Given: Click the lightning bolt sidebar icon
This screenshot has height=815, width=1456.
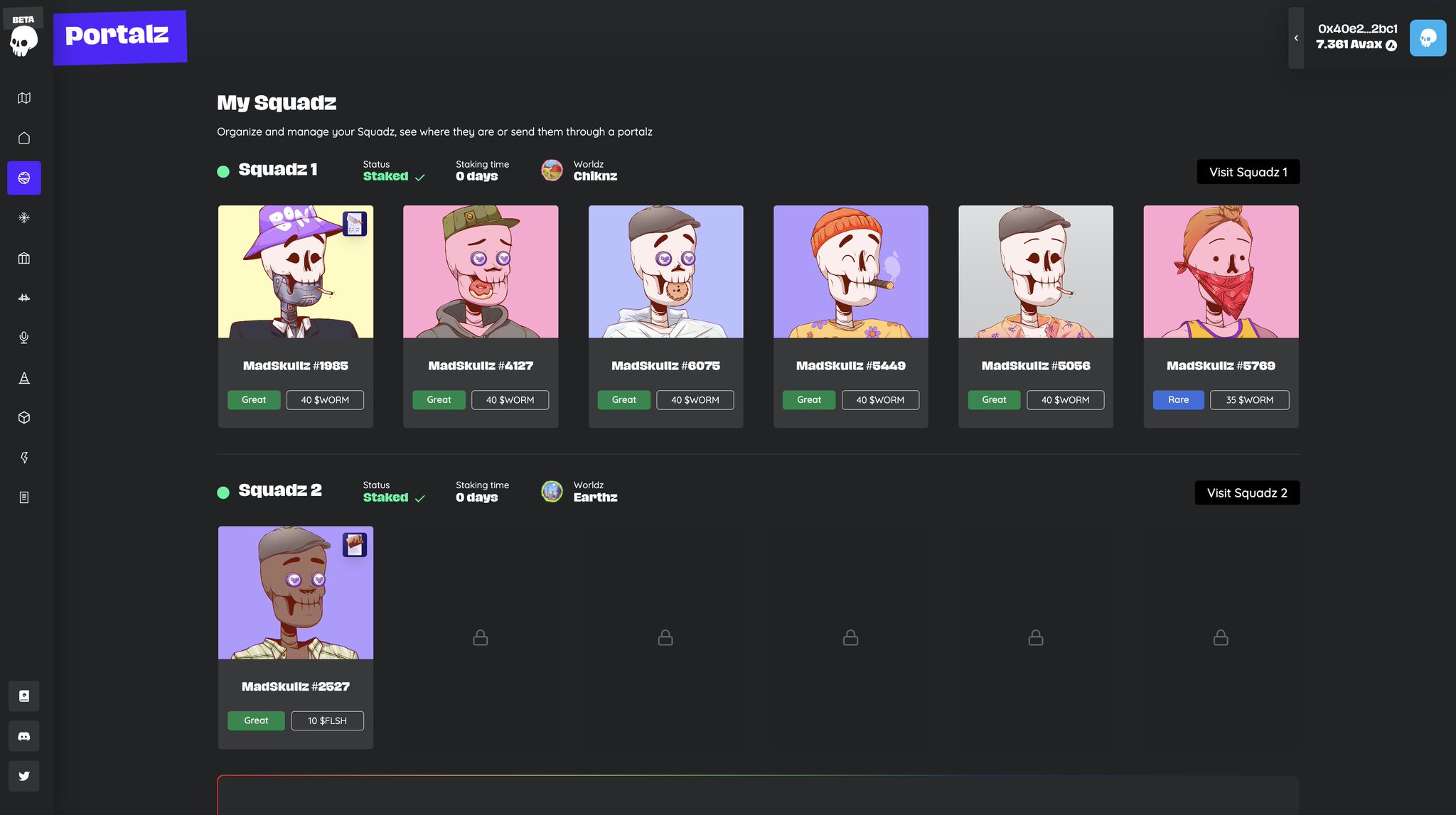Looking at the screenshot, I should 24,458.
